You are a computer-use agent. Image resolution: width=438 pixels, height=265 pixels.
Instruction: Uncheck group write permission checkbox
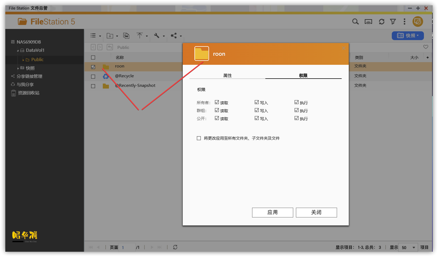click(257, 110)
